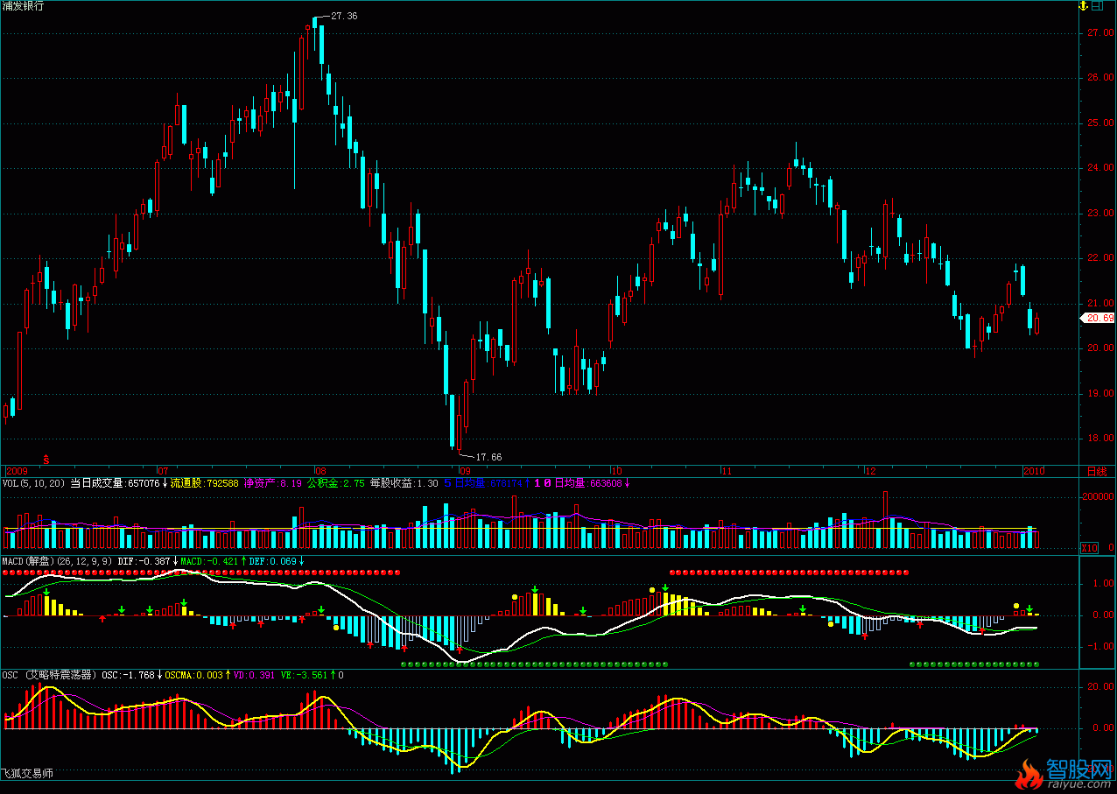Click the 当日成交量:657076 readout
The image size is (1117, 794).
pyautogui.click(x=115, y=482)
